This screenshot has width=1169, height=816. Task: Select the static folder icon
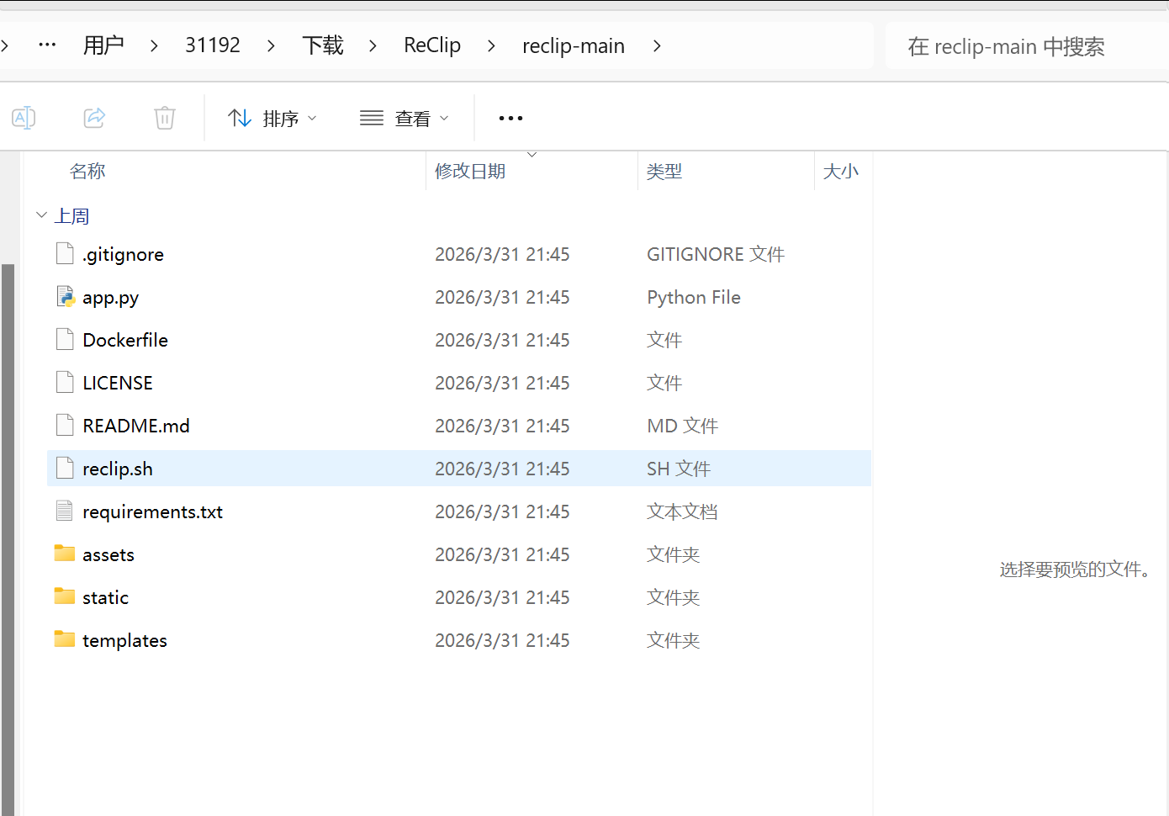(x=65, y=596)
